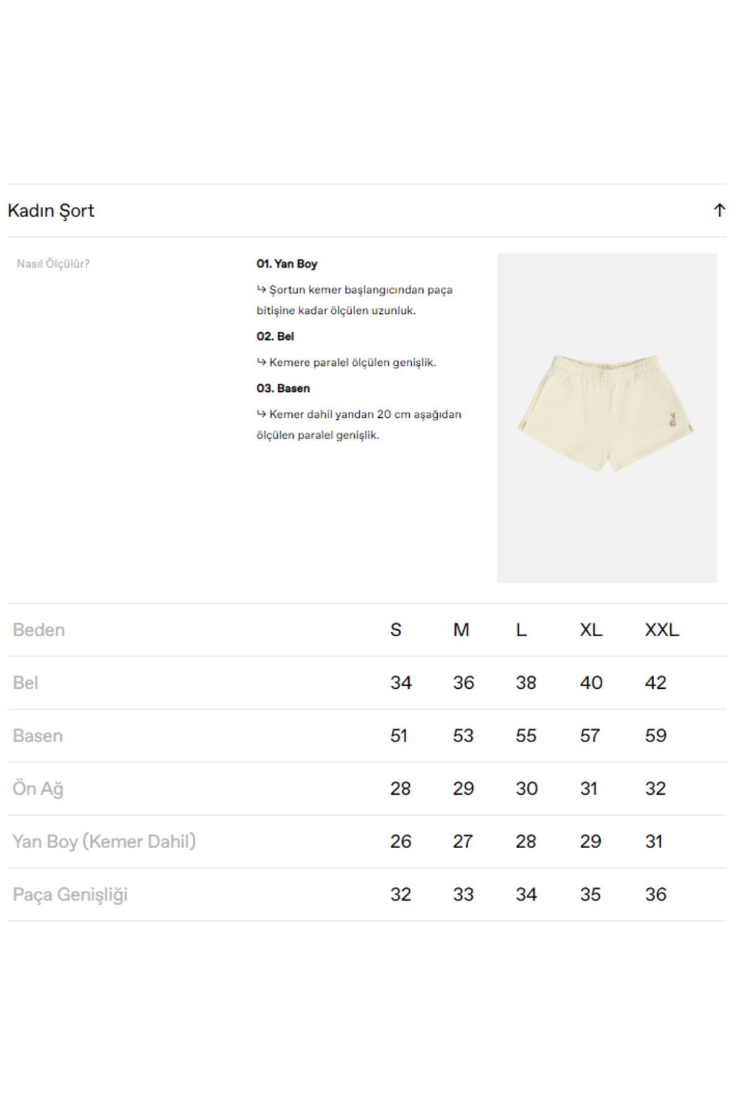Click the Beden row label

(x=38, y=630)
